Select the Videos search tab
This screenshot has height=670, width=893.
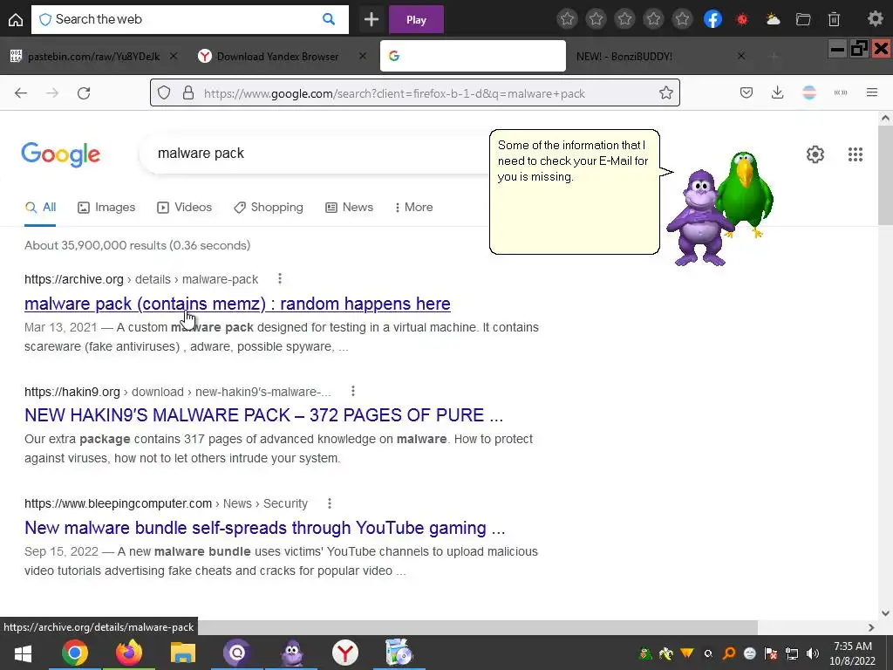tap(184, 208)
